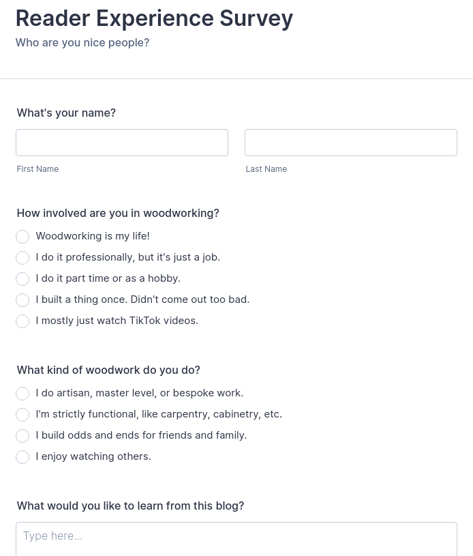Click "How involved are you in woodworking?" label
This screenshot has width=473, height=556.
[x=118, y=214]
